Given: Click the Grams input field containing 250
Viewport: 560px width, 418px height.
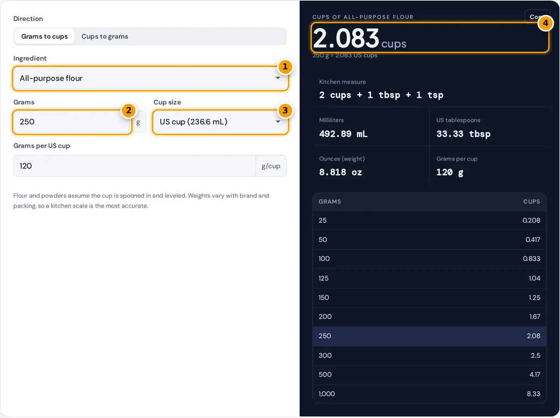Looking at the screenshot, I should coord(72,122).
